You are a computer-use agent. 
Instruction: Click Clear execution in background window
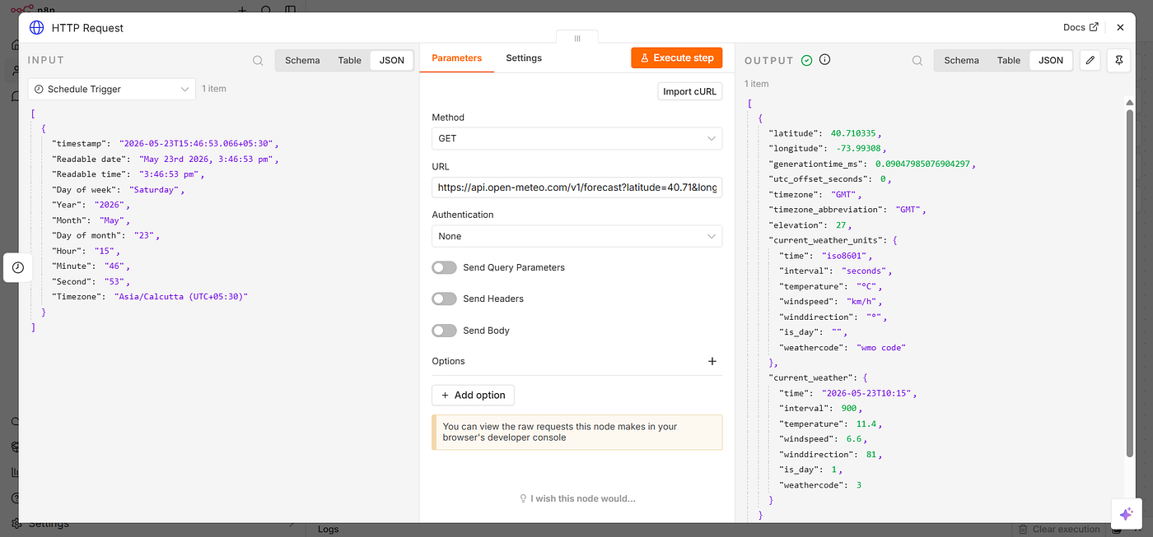[x=1059, y=529]
